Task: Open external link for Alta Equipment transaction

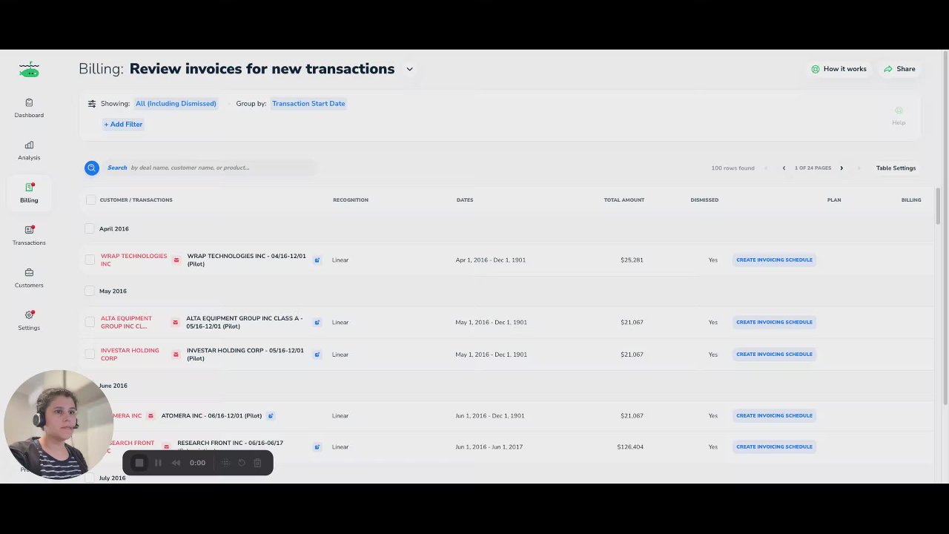Action: click(x=317, y=323)
